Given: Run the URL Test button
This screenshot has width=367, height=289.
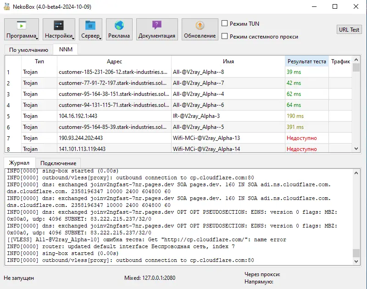Looking at the screenshot, I should coord(349,30).
